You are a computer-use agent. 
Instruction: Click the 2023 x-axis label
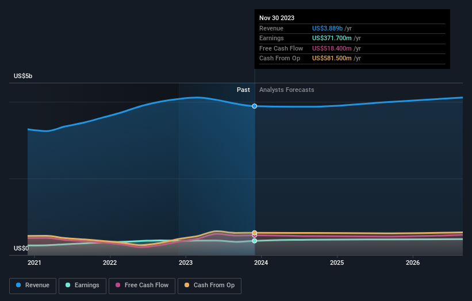[186, 263]
